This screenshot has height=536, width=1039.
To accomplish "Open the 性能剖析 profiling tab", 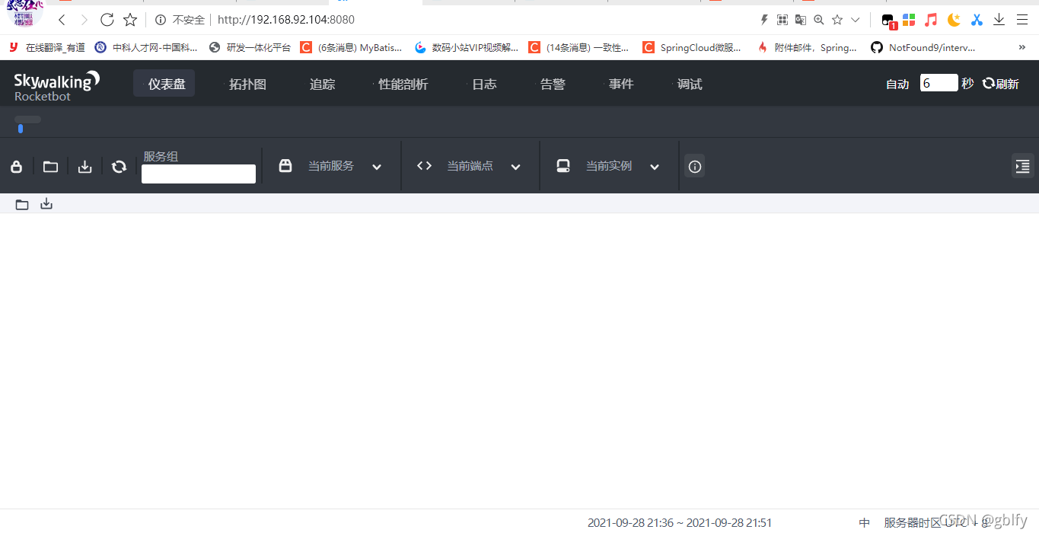I will pos(403,84).
